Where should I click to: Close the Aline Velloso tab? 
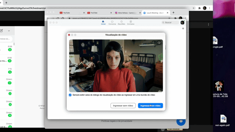140,13
